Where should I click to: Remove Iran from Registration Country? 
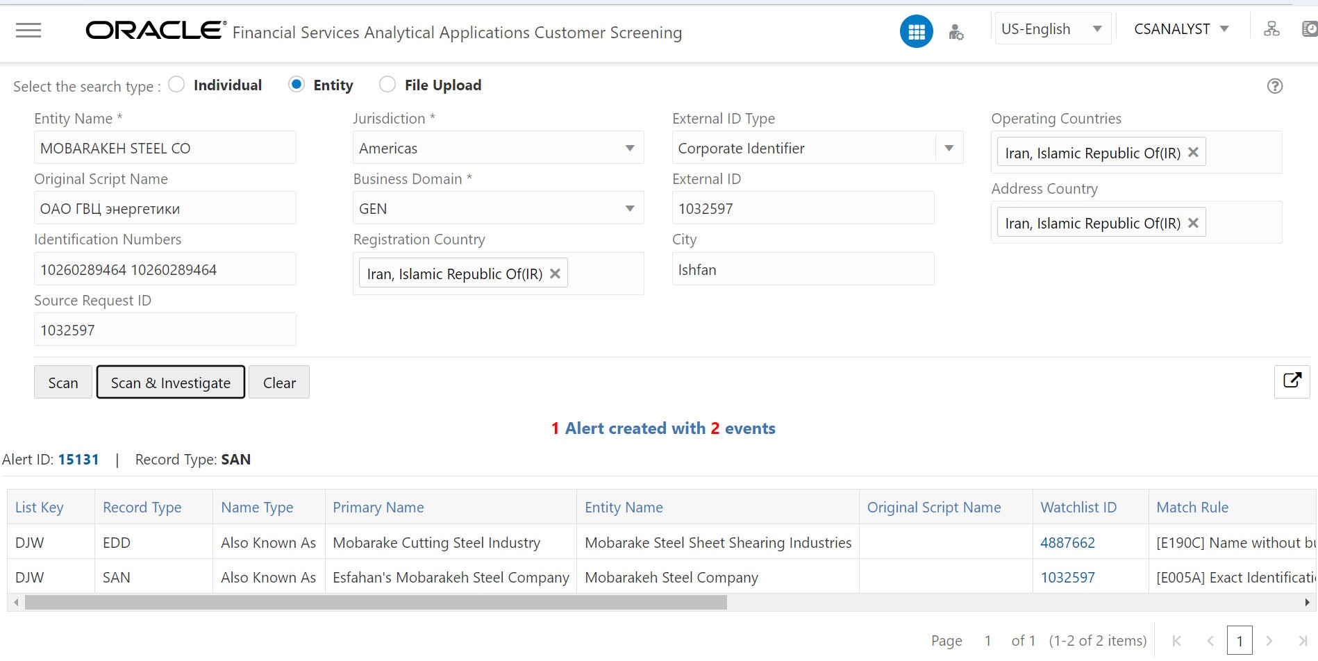tap(555, 274)
